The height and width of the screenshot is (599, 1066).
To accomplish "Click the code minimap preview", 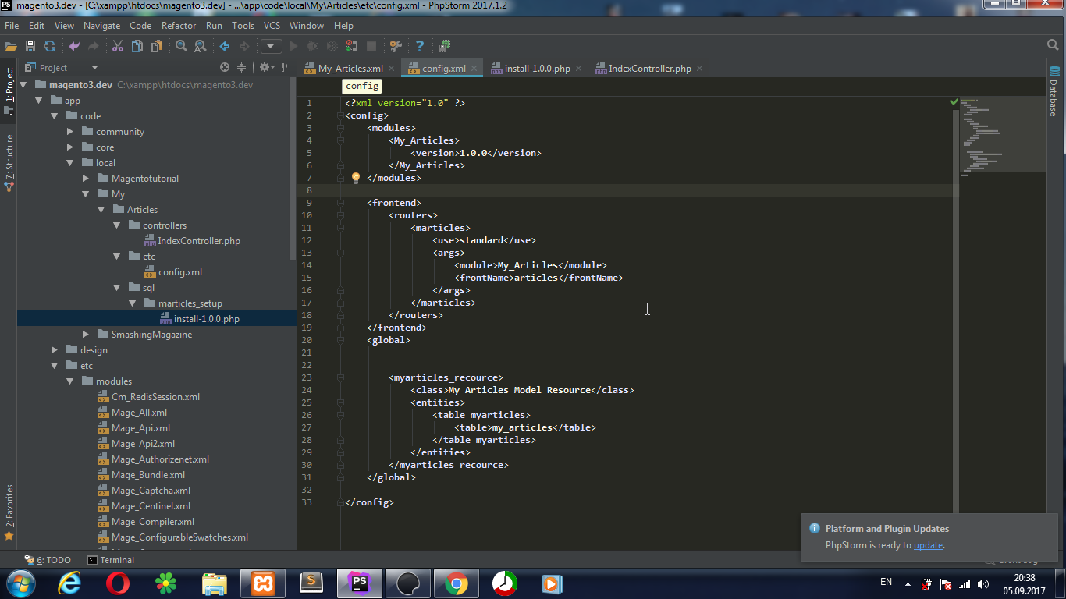I will click(x=1003, y=136).
